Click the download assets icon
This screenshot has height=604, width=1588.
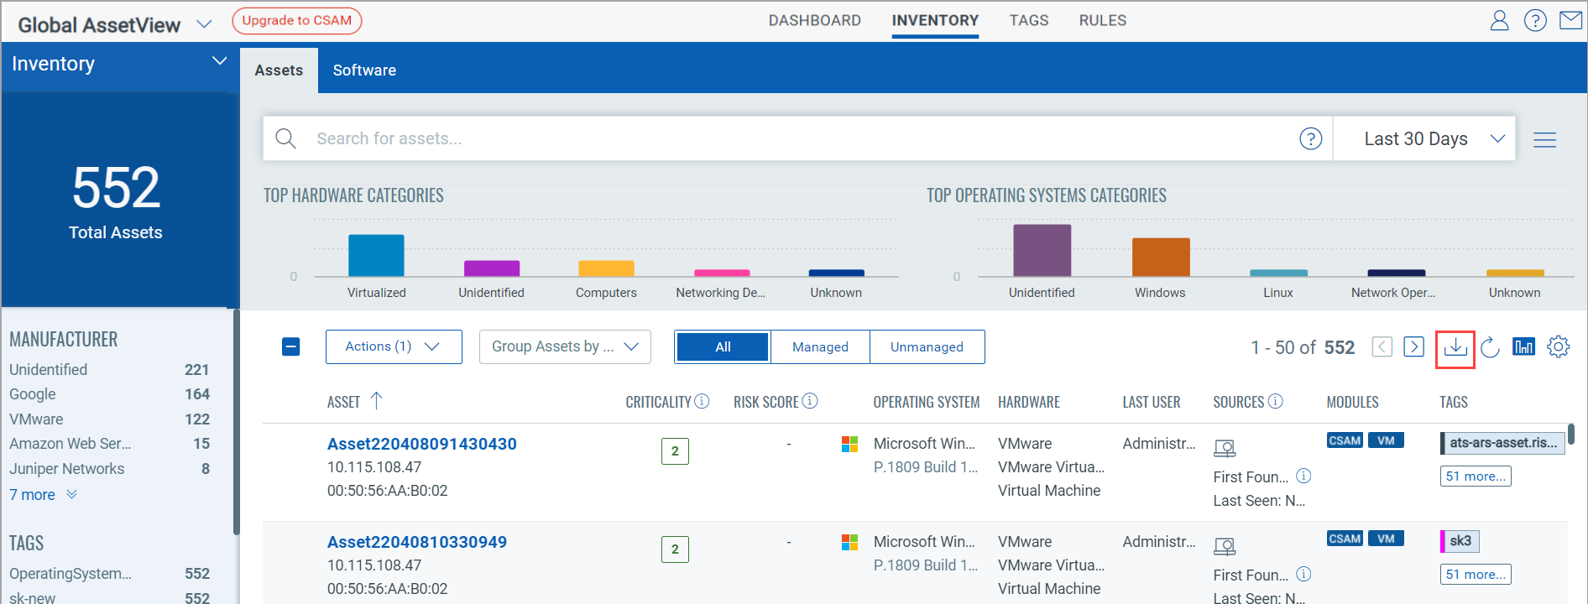1455,347
